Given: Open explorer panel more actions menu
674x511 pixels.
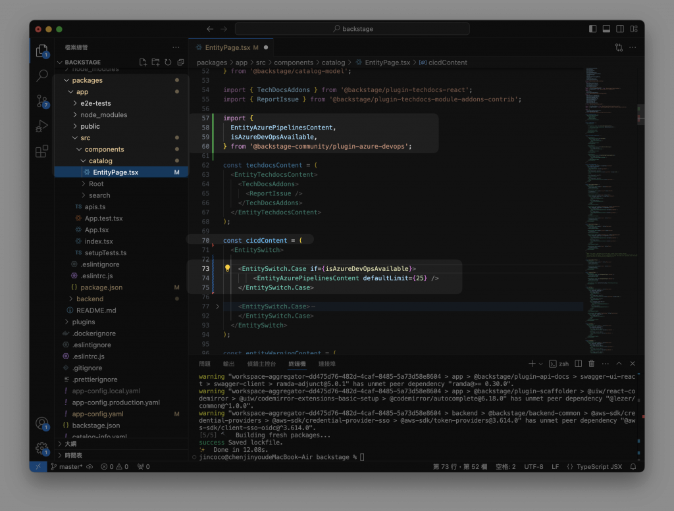Looking at the screenshot, I should pyautogui.click(x=176, y=47).
